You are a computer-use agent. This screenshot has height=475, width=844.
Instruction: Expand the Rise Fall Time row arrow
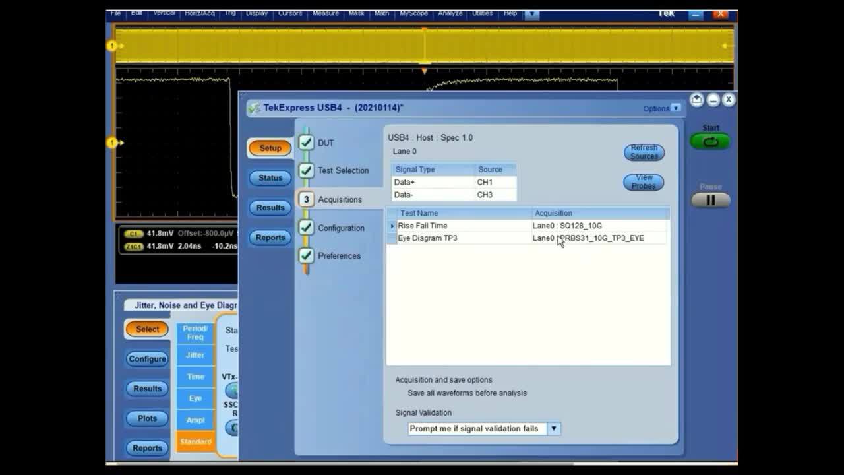coord(392,226)
